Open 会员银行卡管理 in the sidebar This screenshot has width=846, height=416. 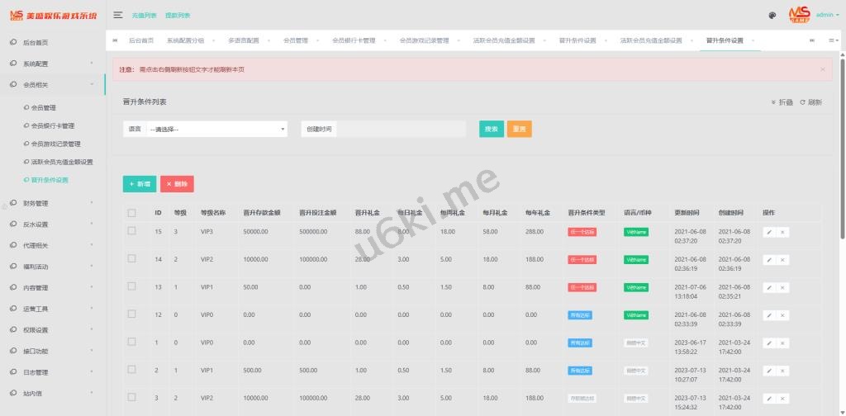point(53,125)
